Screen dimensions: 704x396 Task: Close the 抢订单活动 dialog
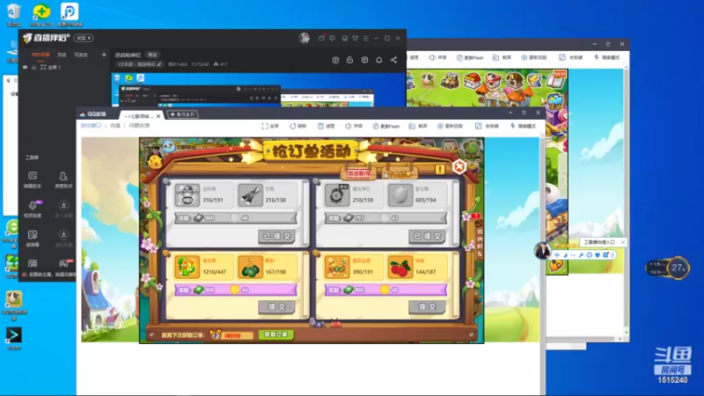point(459,167)
